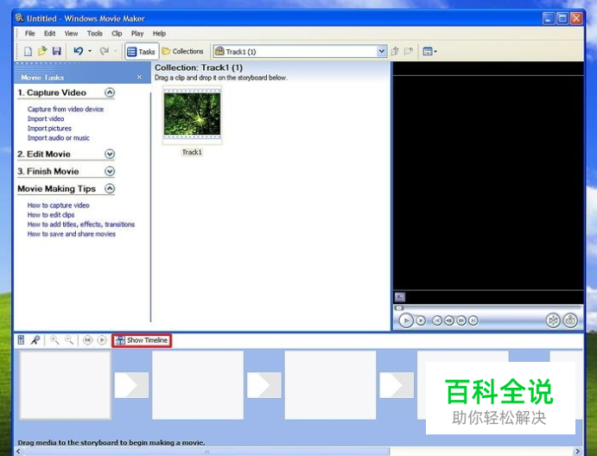Undo the last action
Image resolution: width=597 pixels, height=456 pixels.
point(79,51)
